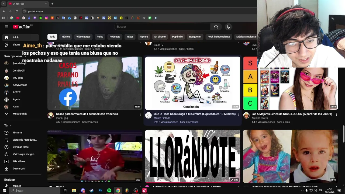
Task: Open Steam from the taskbar
Action: [x=91, y=190]
